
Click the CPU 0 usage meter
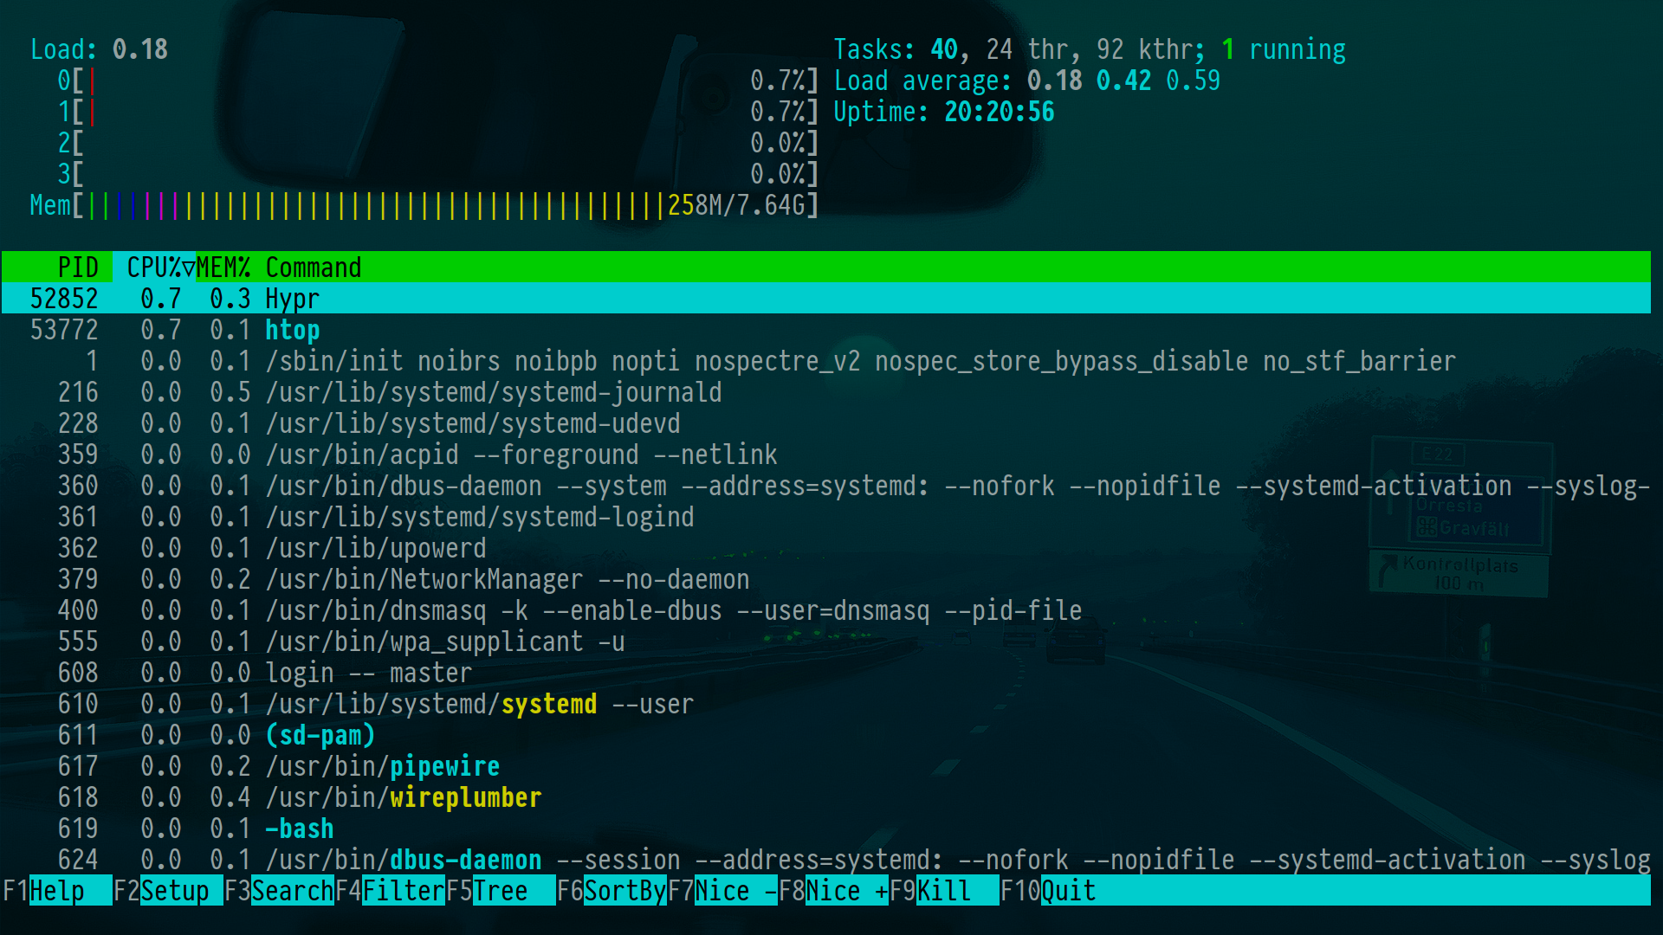click(437, 80)
